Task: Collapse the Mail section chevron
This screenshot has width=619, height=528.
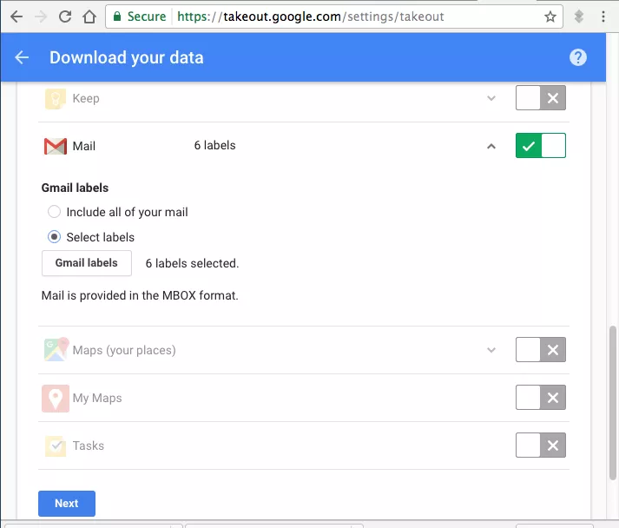Action: click(491, 146)
